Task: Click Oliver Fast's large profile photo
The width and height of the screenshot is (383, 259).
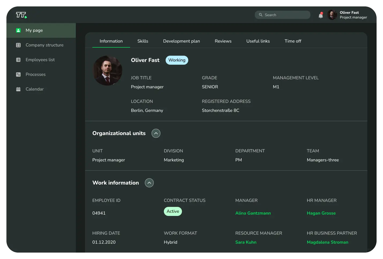Action: pos(107,71)
